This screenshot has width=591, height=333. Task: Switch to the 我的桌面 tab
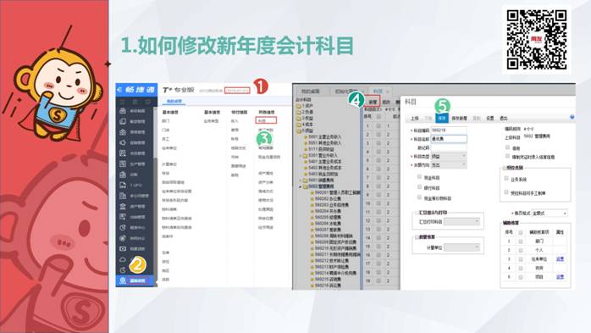pyautogui.click(x=310, y=92)
